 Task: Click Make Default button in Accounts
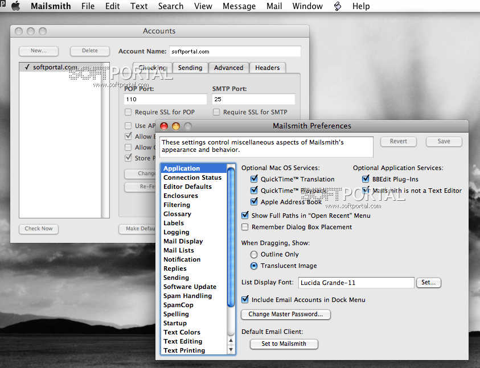tap(137, 229)
